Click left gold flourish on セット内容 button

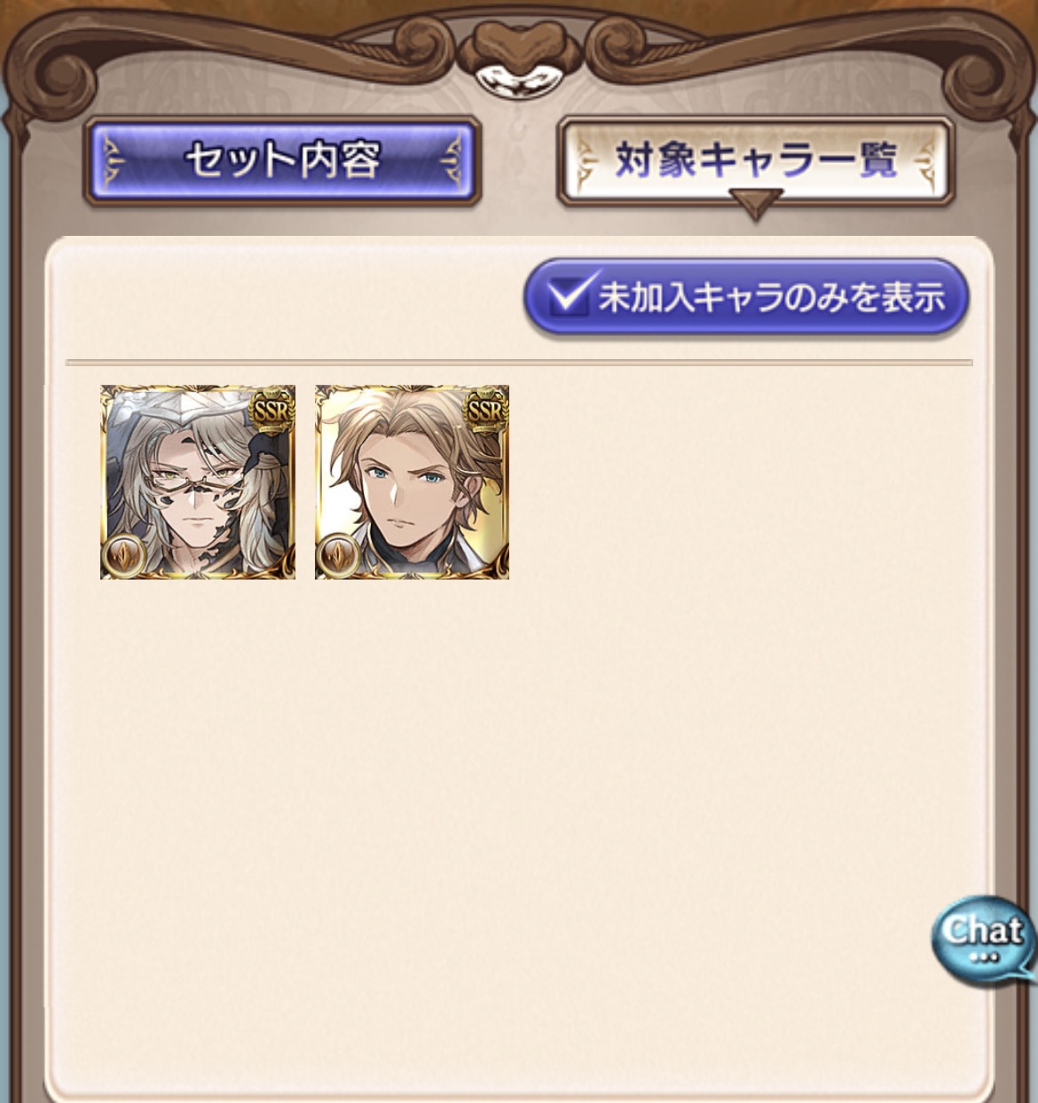click(114, 161)
